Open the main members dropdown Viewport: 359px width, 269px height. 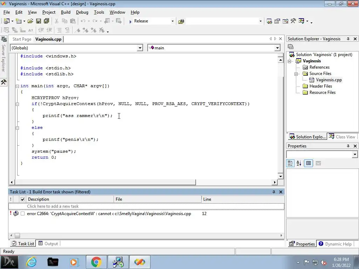277,48
